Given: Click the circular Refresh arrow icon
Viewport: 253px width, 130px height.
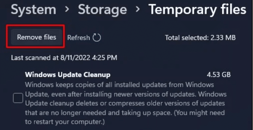Looking at the screenshot, I should click(97, 37).
